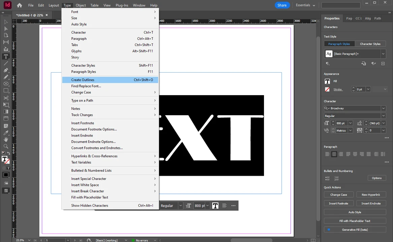Open the Regular font style dropdown in Properties

point(383,116)
